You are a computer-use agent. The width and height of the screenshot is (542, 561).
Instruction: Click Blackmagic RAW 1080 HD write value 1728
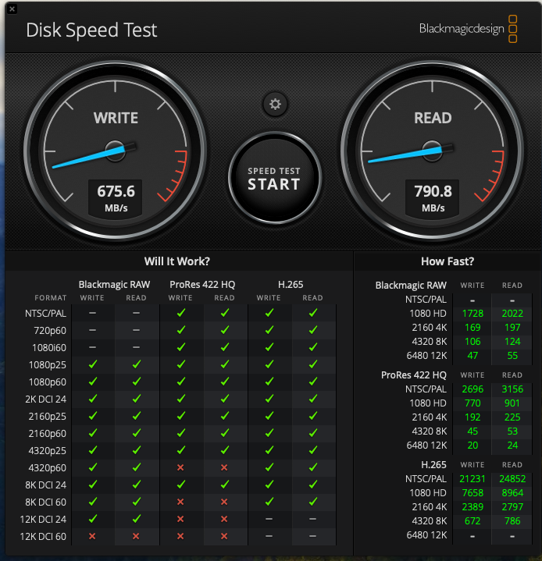[472, 314]
